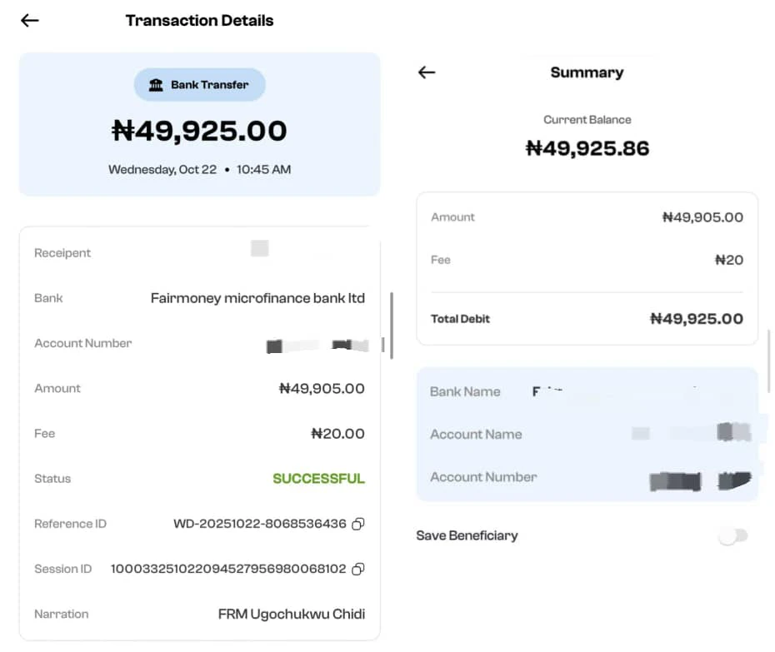Screen dimensions: 775x652
Task: Click the Current Balance amount
Action: 587,148
